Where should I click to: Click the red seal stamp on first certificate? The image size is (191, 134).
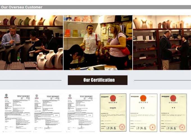pos(122,127)
